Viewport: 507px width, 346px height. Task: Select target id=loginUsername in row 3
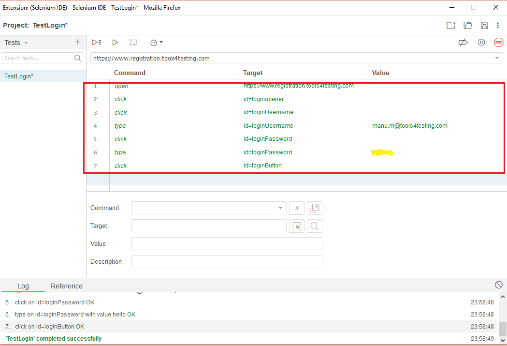point(268,112)
